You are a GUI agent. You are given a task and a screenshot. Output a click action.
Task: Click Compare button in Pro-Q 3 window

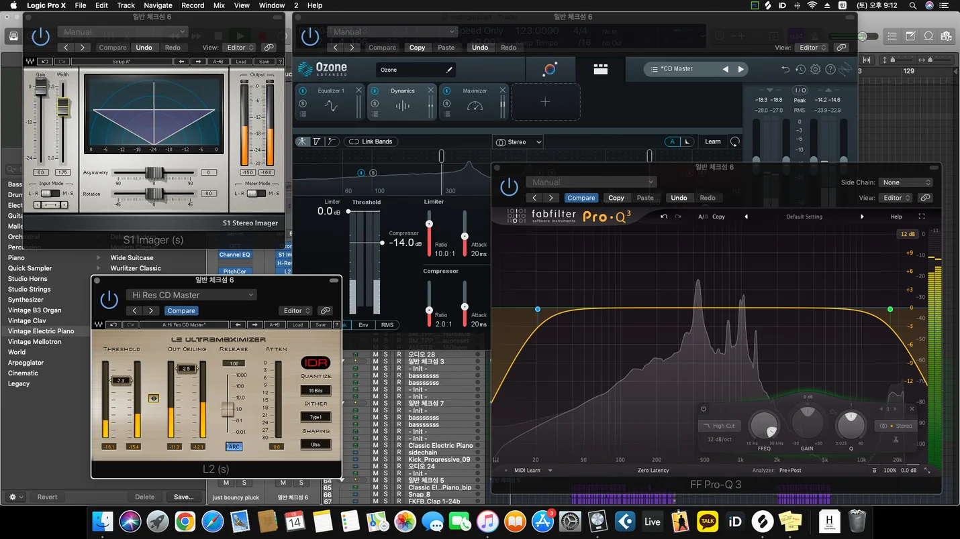click(581, 198)
